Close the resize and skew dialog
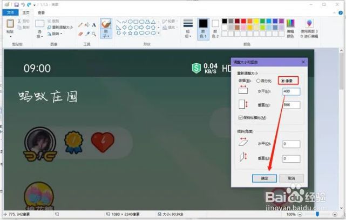346x220 pixels. point(303,62)
